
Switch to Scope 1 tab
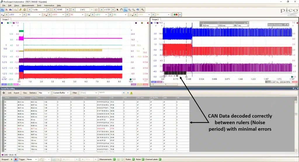tap(5, 20)
